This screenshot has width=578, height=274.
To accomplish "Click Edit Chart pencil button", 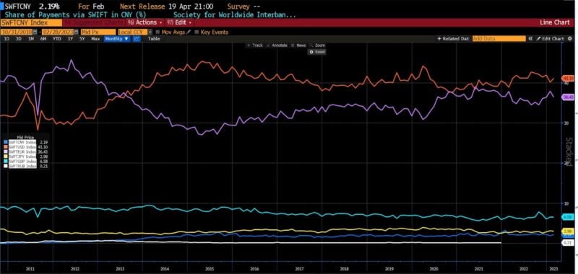I will 550,38.
